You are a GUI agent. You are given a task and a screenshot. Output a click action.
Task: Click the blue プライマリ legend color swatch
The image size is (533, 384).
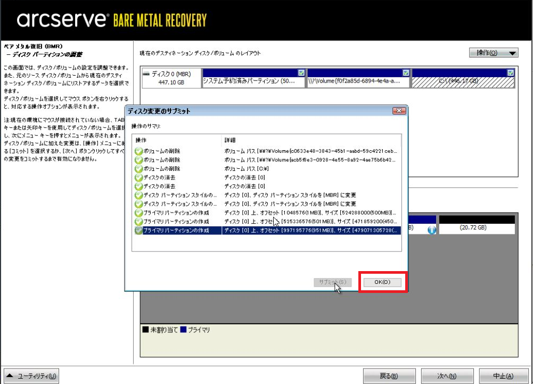coord(183,330)
